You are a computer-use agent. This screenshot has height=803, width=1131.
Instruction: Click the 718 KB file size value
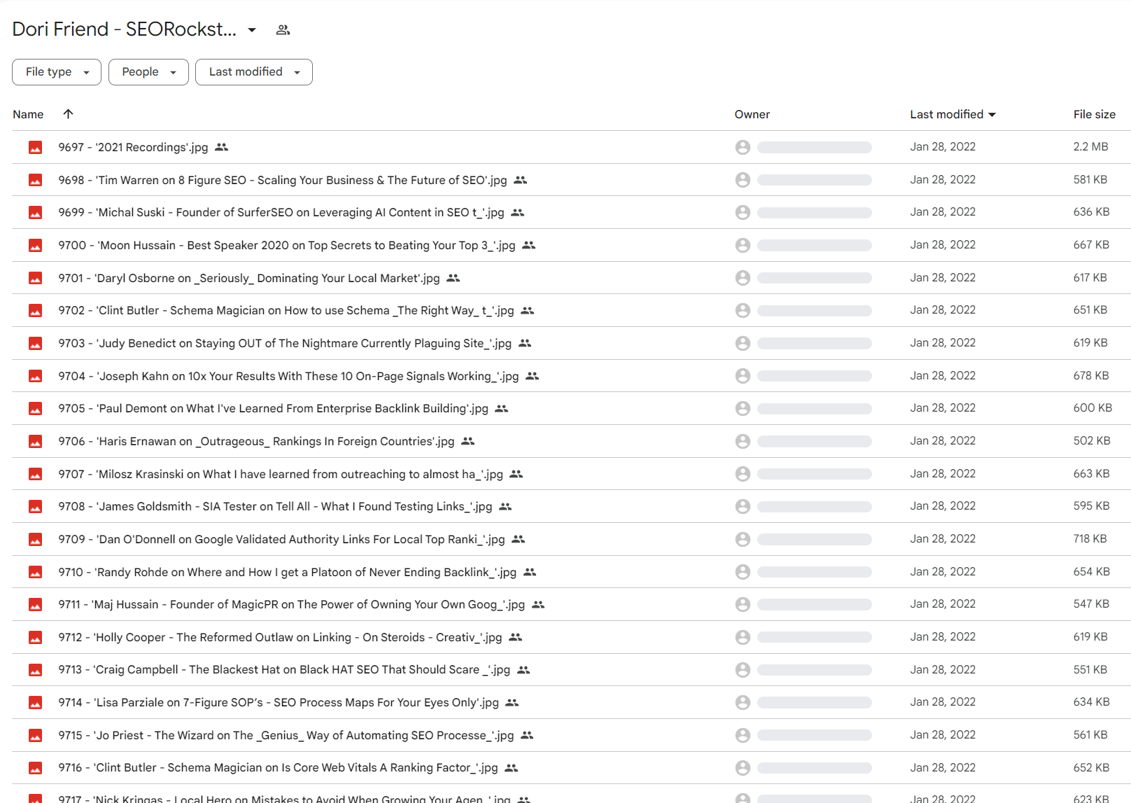point(1090,539)
